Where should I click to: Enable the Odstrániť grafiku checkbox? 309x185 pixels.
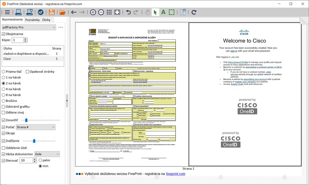(x=4, y=106)
